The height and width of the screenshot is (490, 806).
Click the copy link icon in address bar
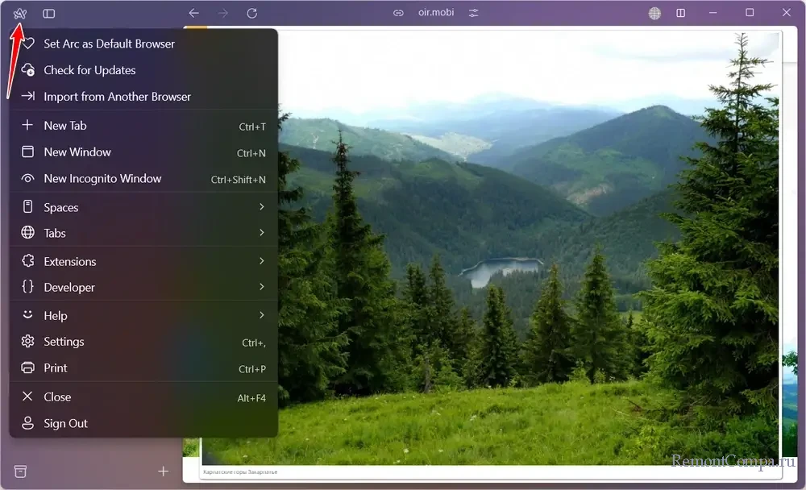click(397, 14)
